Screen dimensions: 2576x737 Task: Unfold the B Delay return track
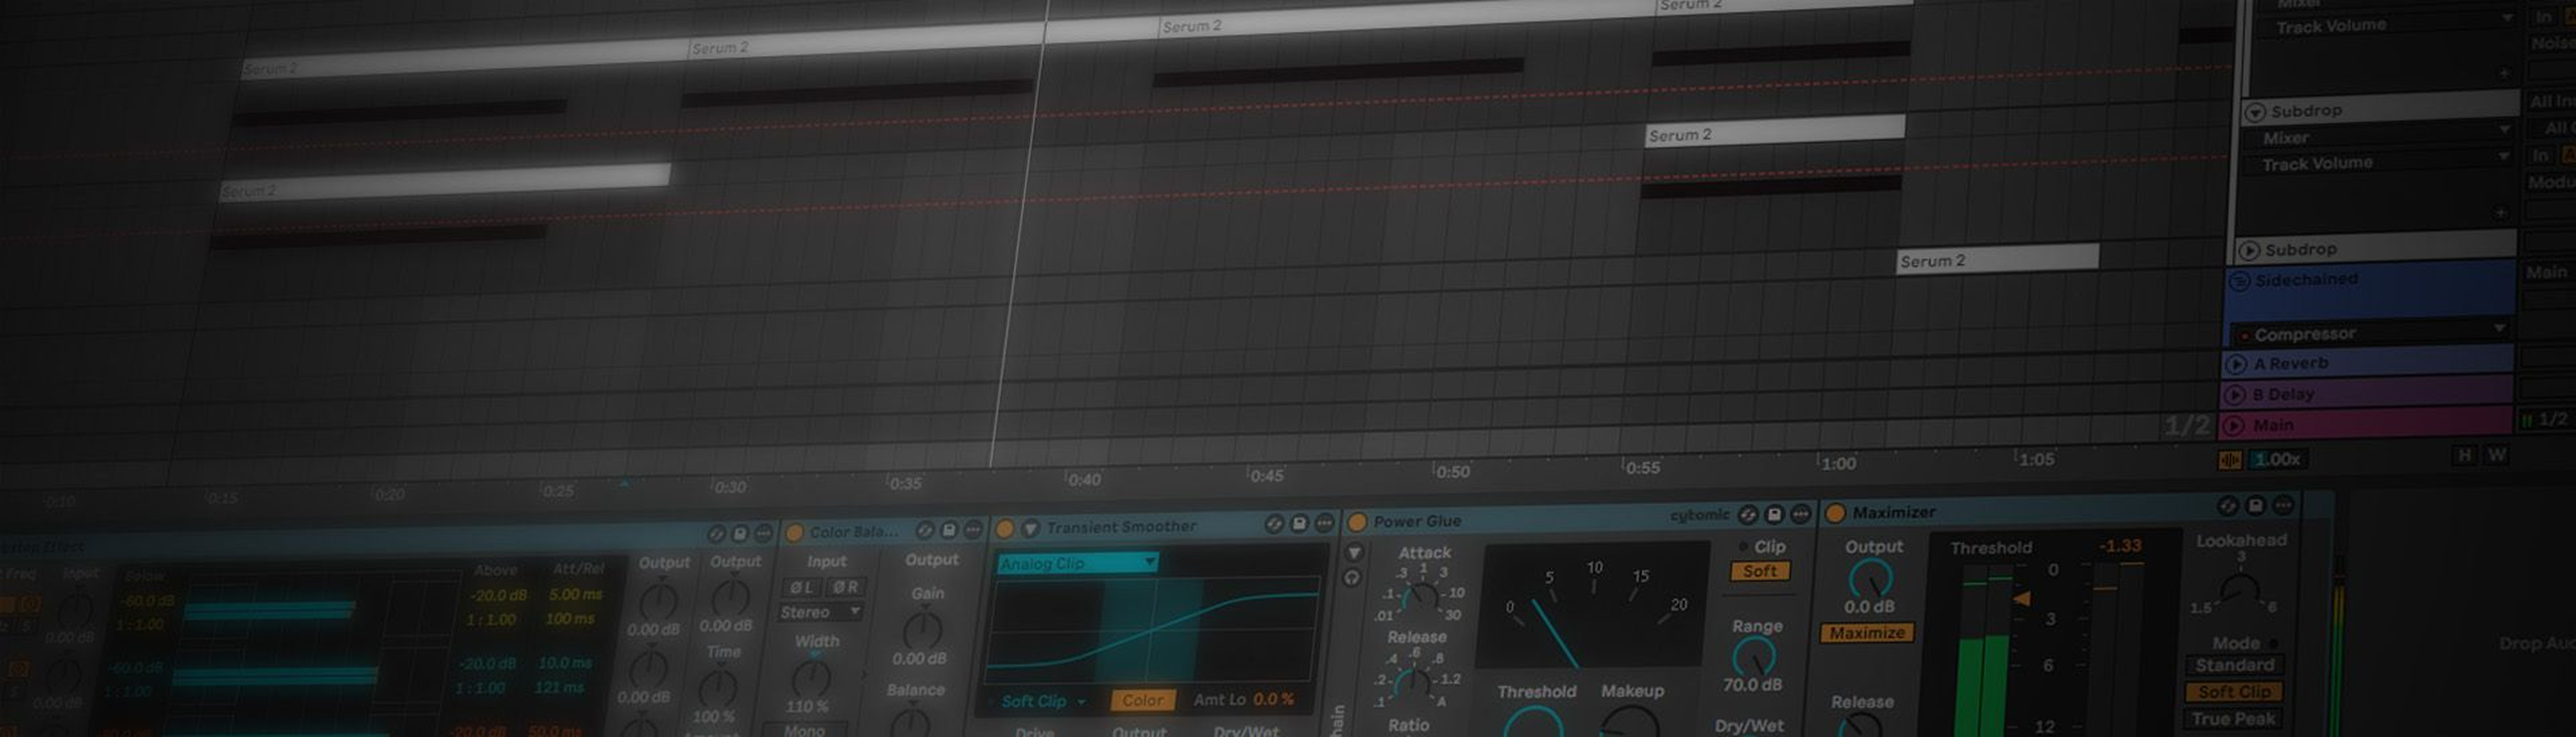[x=2236, y=395]
